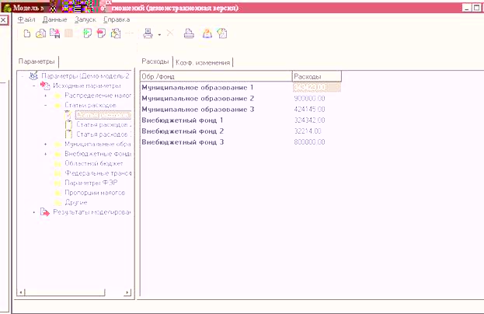Viewport: 484px width, 314px height.
Task: Select the Параметры ФЭР tree item
Action: pos(89,183)
